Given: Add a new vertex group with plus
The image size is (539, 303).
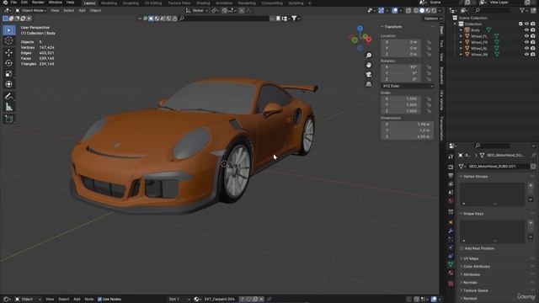Looking at the screenshot, I should (x=531, y=185).
